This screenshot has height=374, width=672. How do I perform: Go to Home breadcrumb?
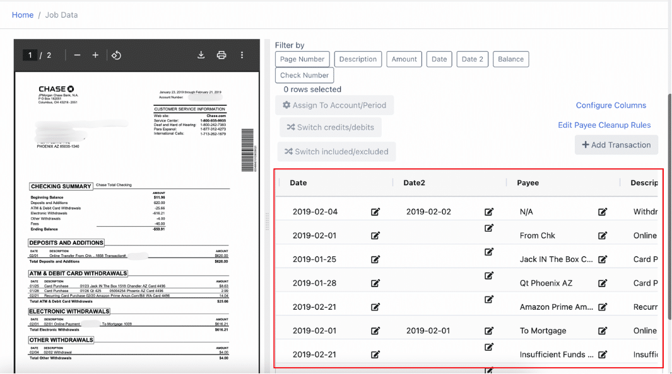(x=23, y=15)
